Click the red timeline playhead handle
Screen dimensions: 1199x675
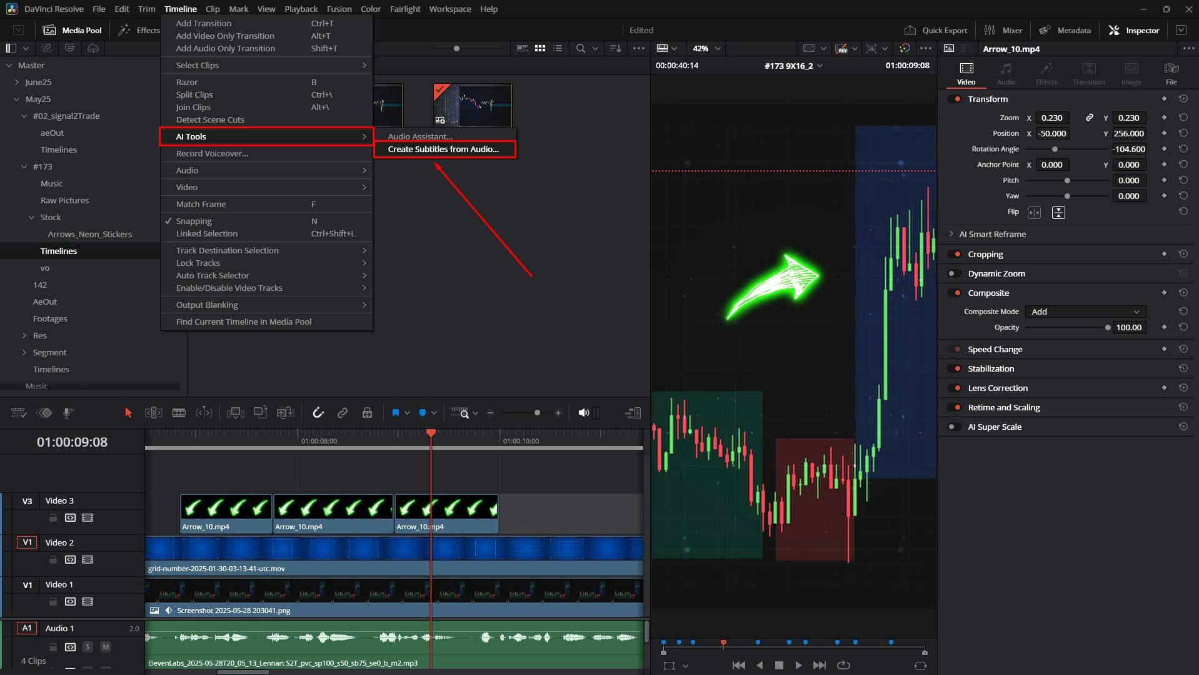click(431, 433)
